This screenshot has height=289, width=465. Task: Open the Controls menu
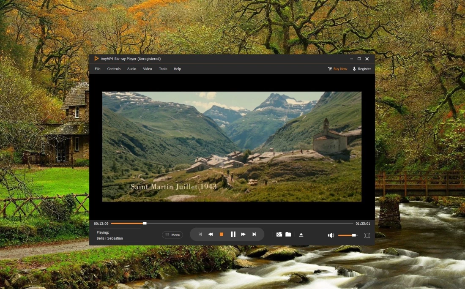click(x=114, y=69)
